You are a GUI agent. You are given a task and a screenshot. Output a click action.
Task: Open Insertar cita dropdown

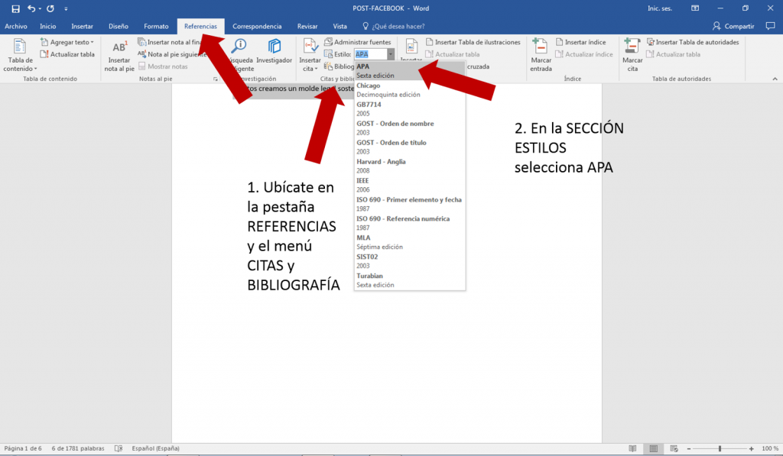click(310, 56)
